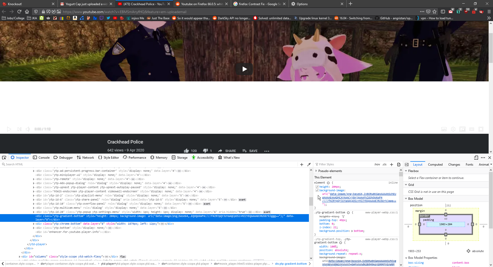Viewport: 493px width, 267px height.
Task: Click the Filter Styles field
Action: pyautogui.click(x=344, y=164)
